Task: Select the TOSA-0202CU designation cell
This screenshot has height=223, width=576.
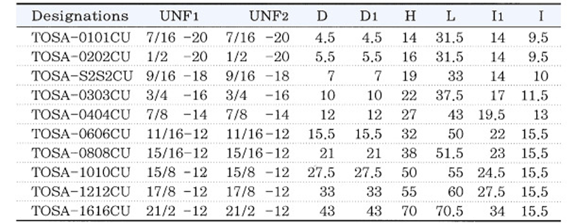Action: tap(81, 57)
